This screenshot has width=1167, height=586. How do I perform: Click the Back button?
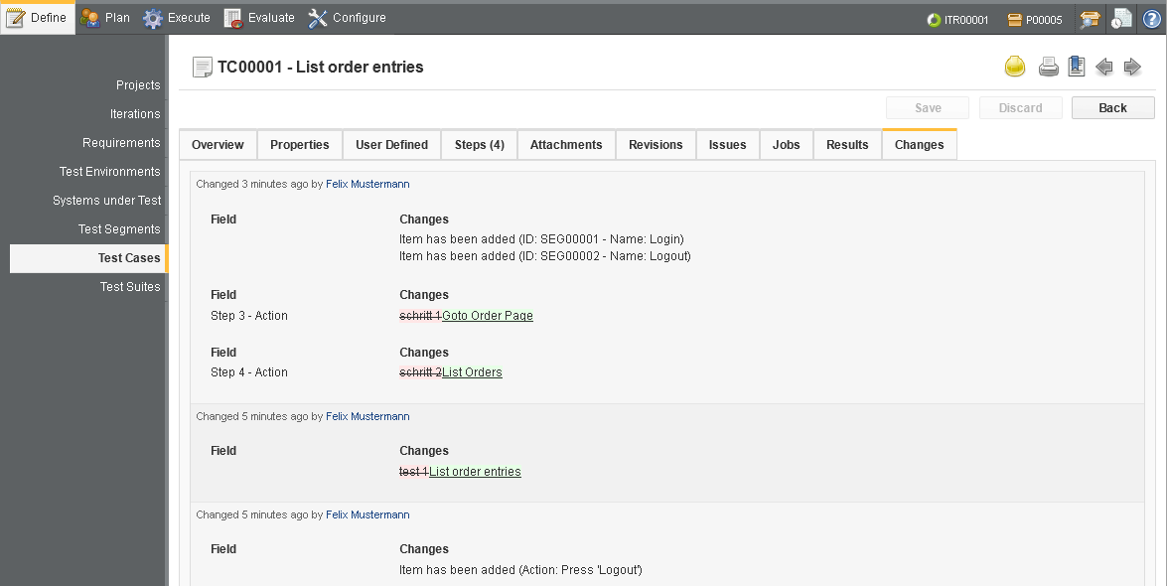[1112, 108]
